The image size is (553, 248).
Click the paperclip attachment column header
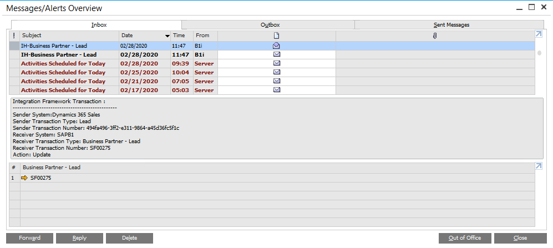(435, 36)
